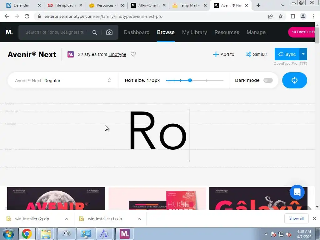The image size is (320, 240).
Task: Expand the Sync dropdown arrow
Action: tap(303, 54)
